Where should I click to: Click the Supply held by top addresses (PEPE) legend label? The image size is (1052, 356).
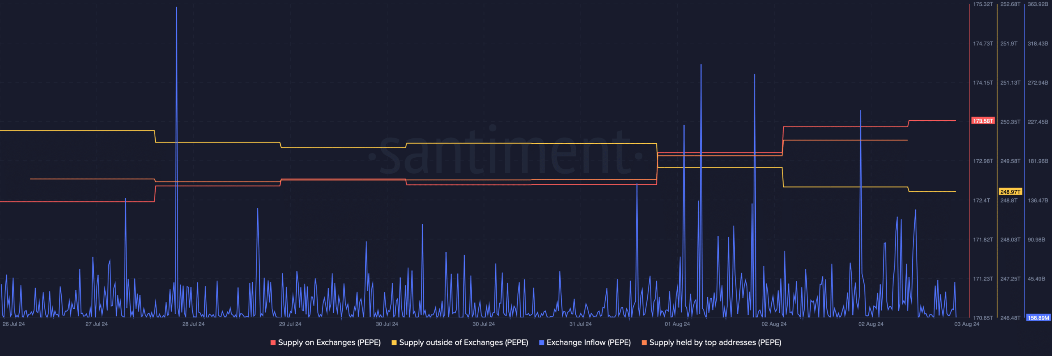[x=715, y=342]
